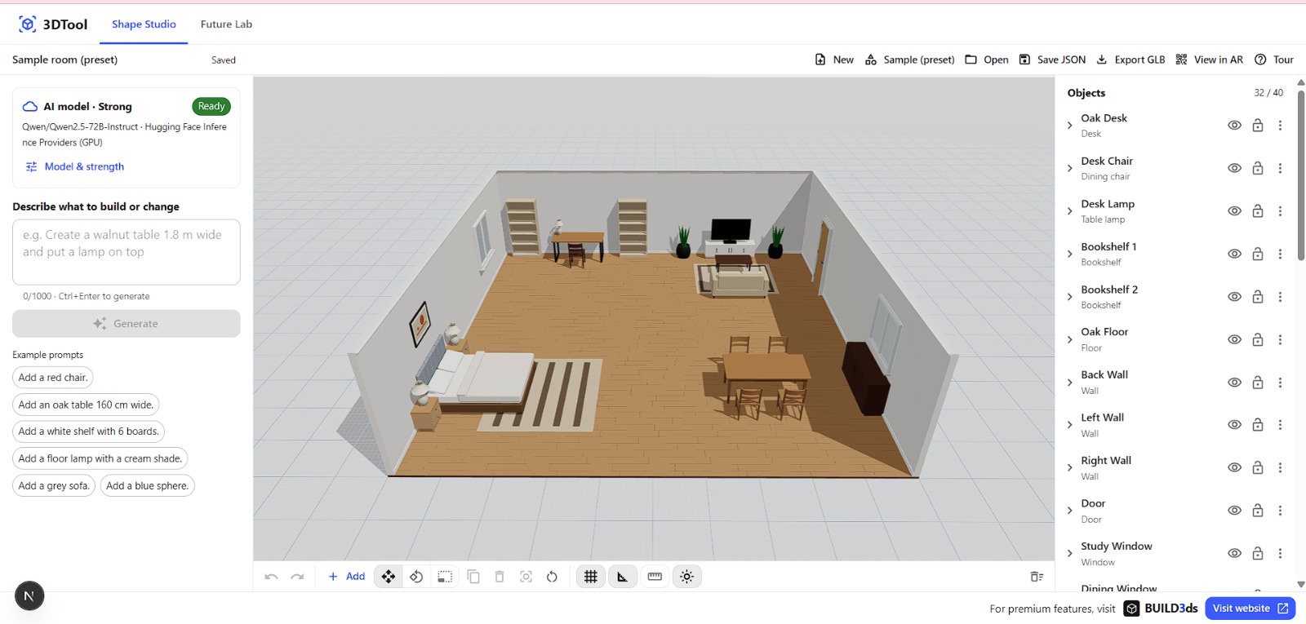Hide the Door object

1235,511
